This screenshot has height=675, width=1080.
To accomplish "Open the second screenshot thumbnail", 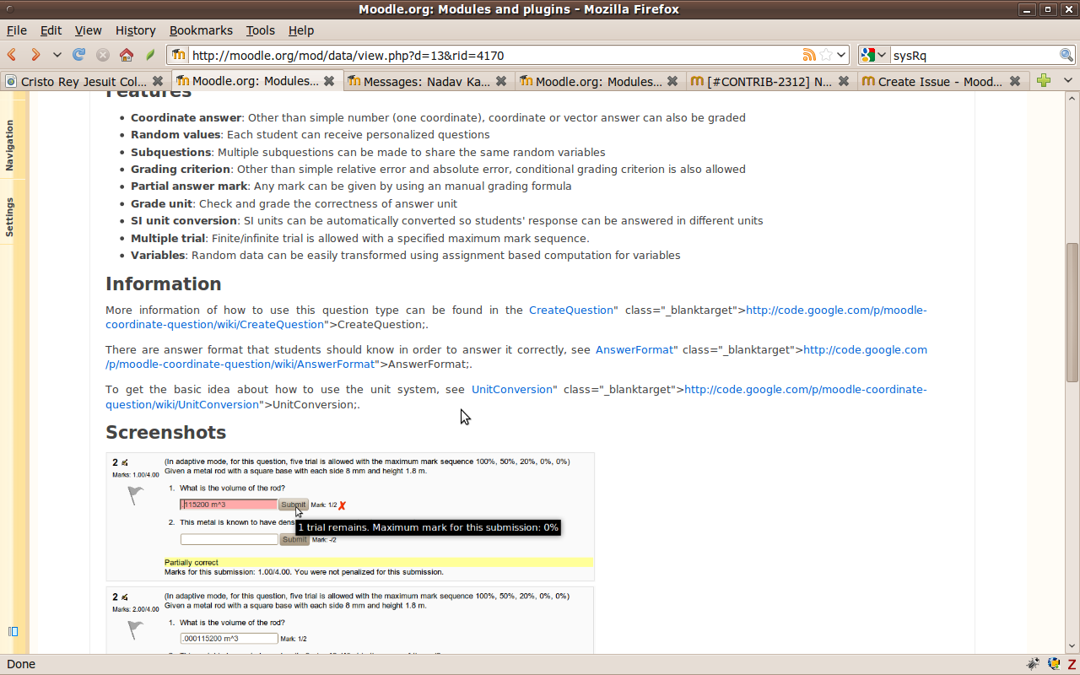I will pyautogui.click(x=350, y=620).
